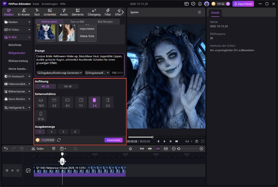278x187 pixels.
Task: Open Bildeffekte in the sidebar
Action: tap(15, 45)
